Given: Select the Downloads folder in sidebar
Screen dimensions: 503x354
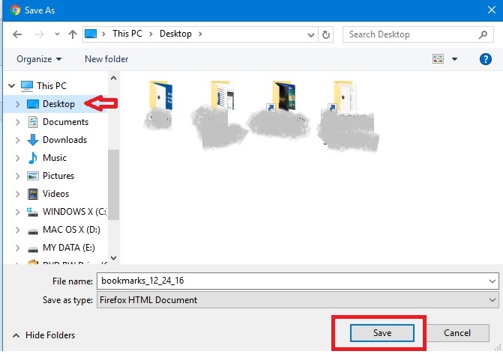Looking at the screenshot, I should pyautogui.click(x=64, y=140).
